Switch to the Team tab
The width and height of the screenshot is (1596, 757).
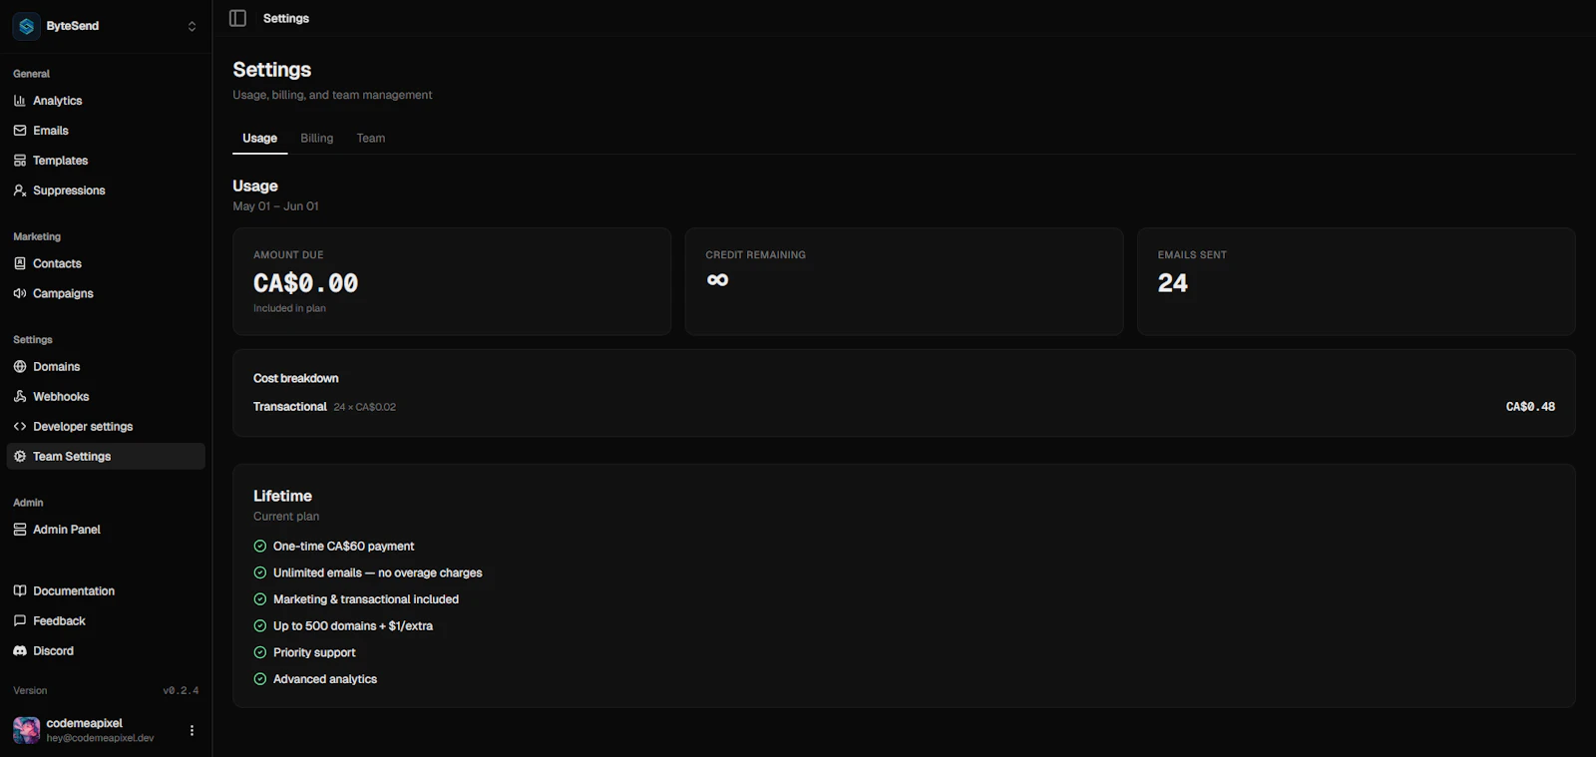pos(371,139)
